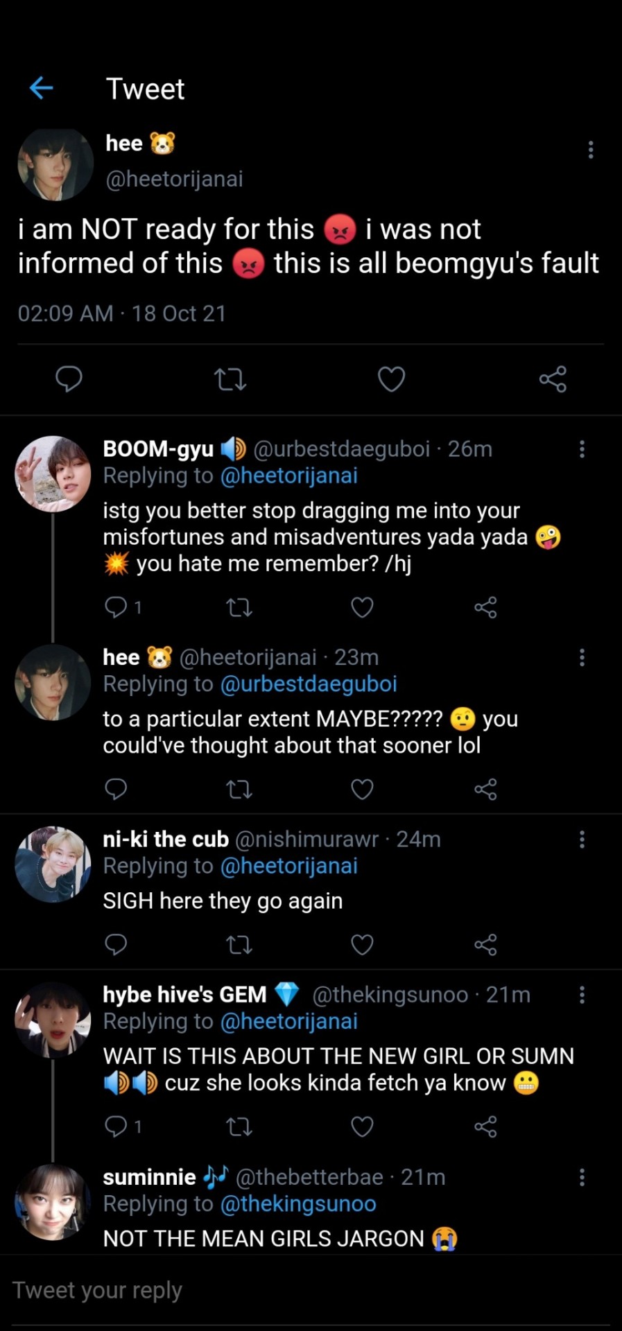
Task: Share hee's main tweet
Action: (x=553, y=379)
